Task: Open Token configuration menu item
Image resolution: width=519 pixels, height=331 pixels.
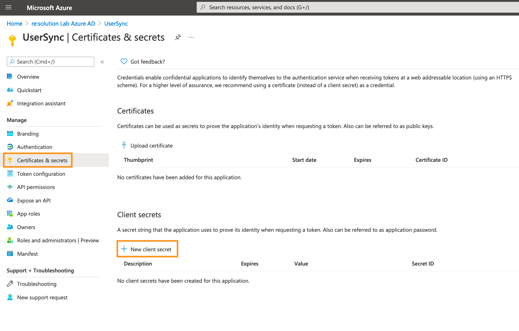Action: [41, 174]
